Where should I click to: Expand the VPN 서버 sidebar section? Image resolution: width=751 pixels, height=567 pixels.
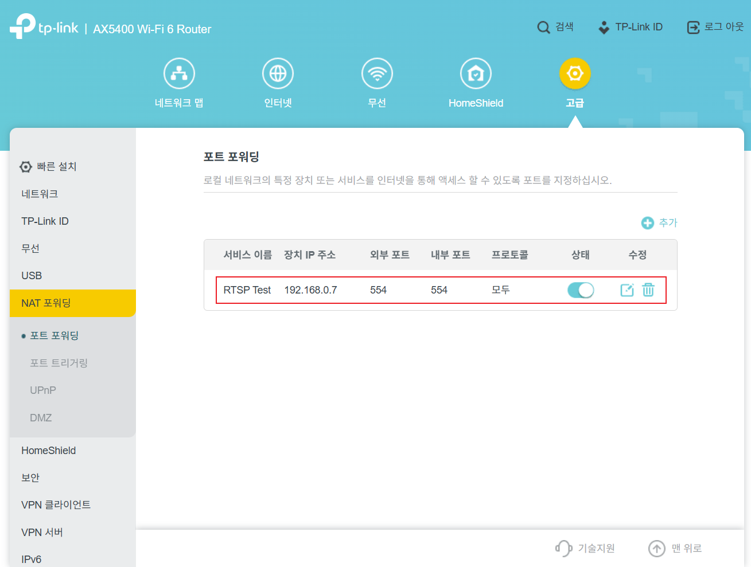42,533
